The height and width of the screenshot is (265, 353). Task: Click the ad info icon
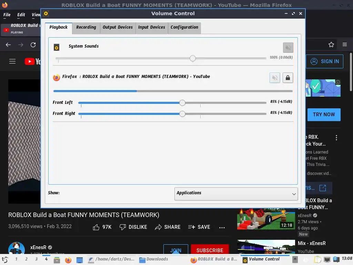click(338, 82)
